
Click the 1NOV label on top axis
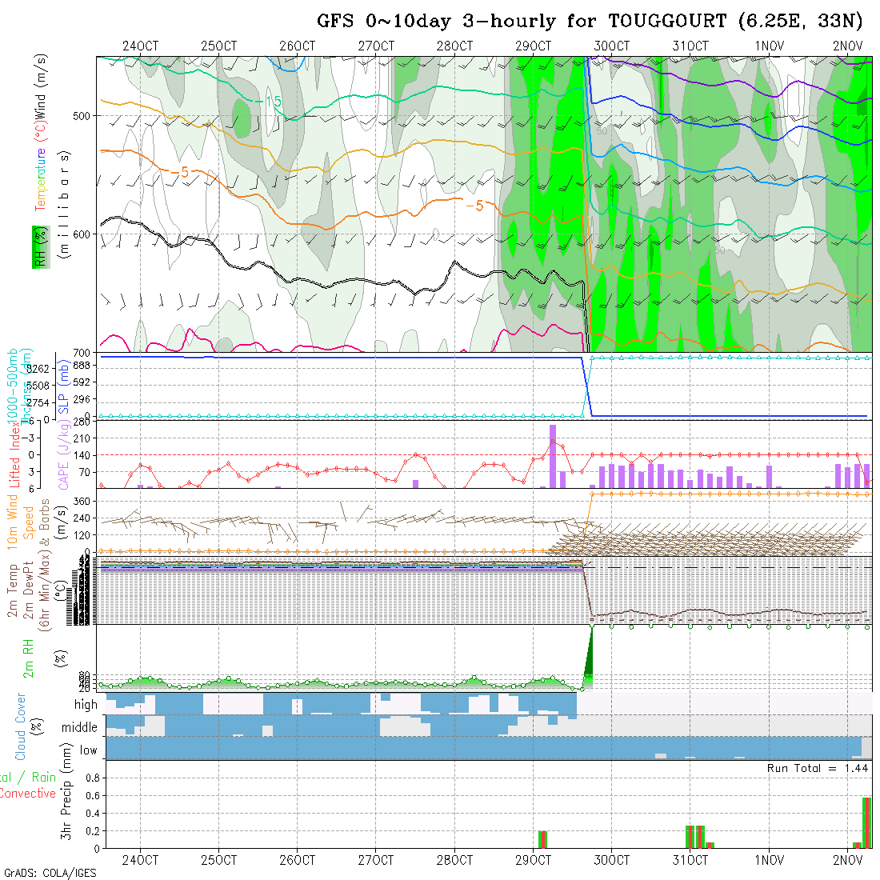point(769,46)
